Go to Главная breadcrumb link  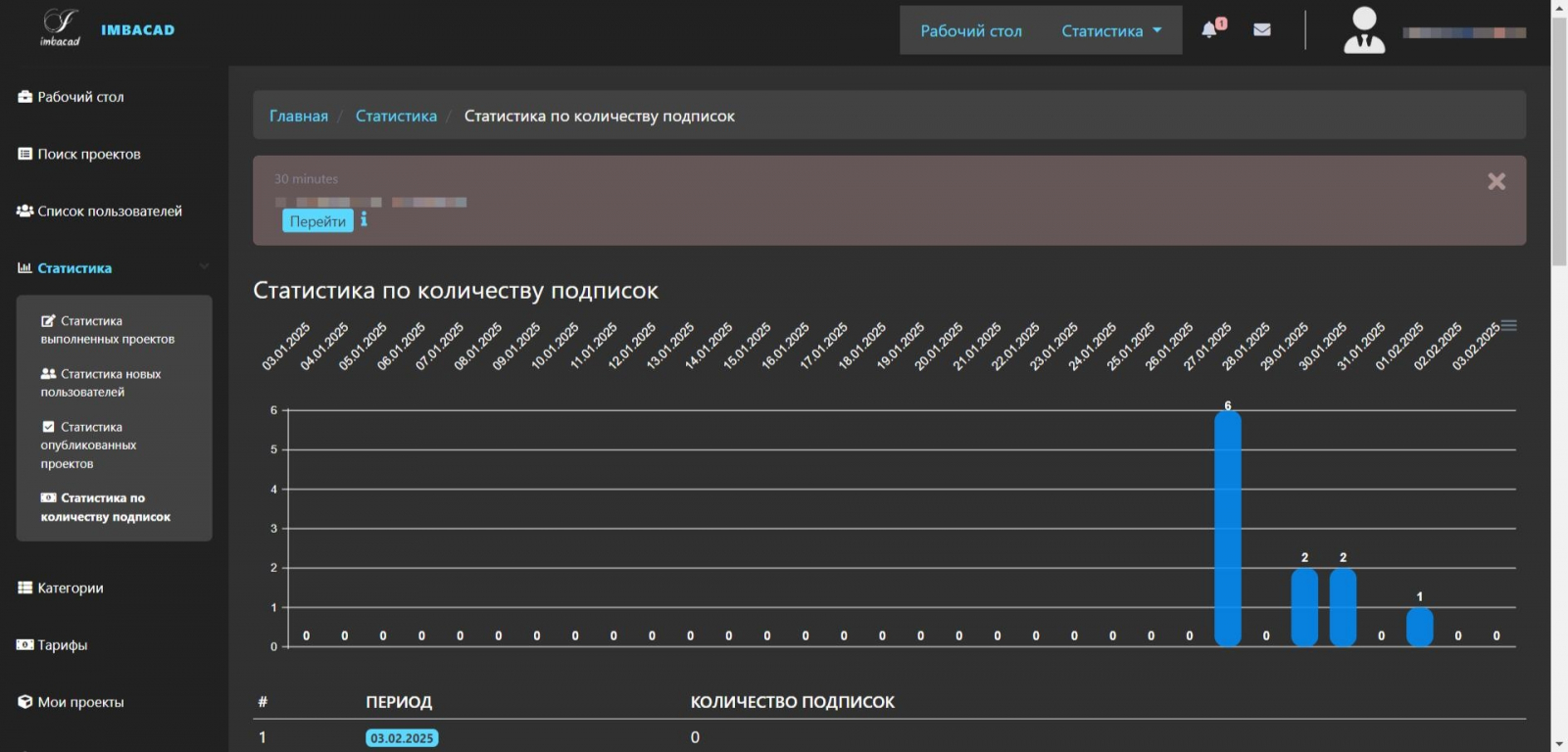299,116
